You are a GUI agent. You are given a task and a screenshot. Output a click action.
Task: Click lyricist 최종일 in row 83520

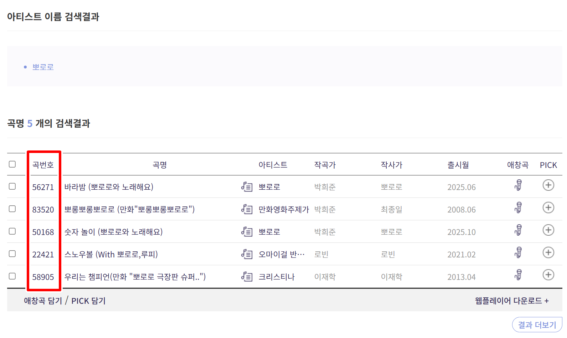[x=392, y=209]
